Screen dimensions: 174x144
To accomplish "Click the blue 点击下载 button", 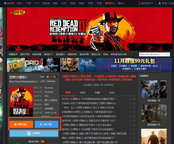I will click(46, 124).
